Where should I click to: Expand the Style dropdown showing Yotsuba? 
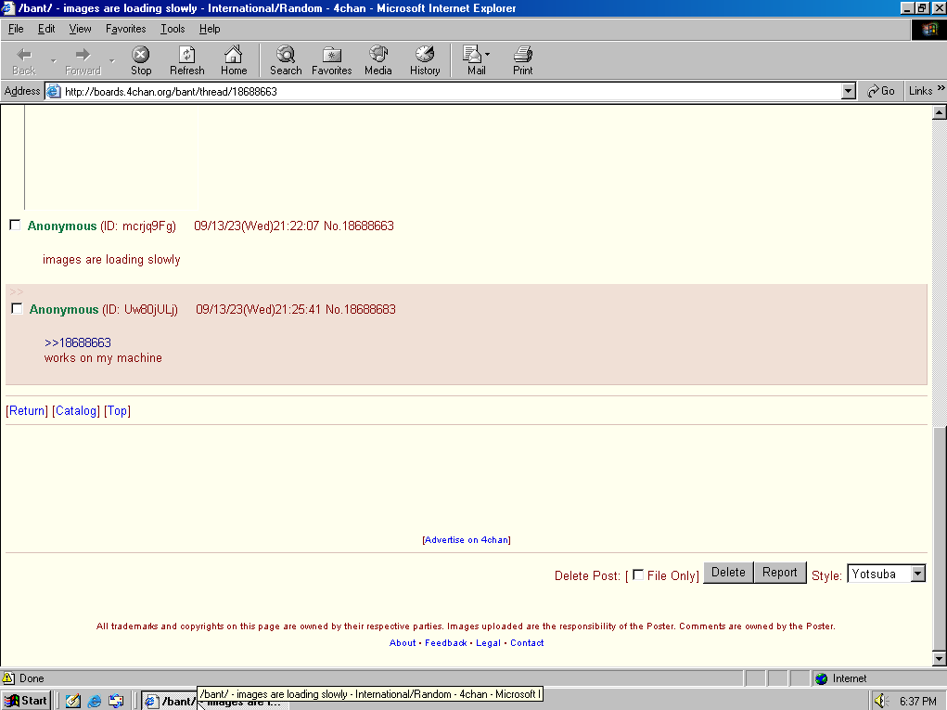click(x=917, y=574)
